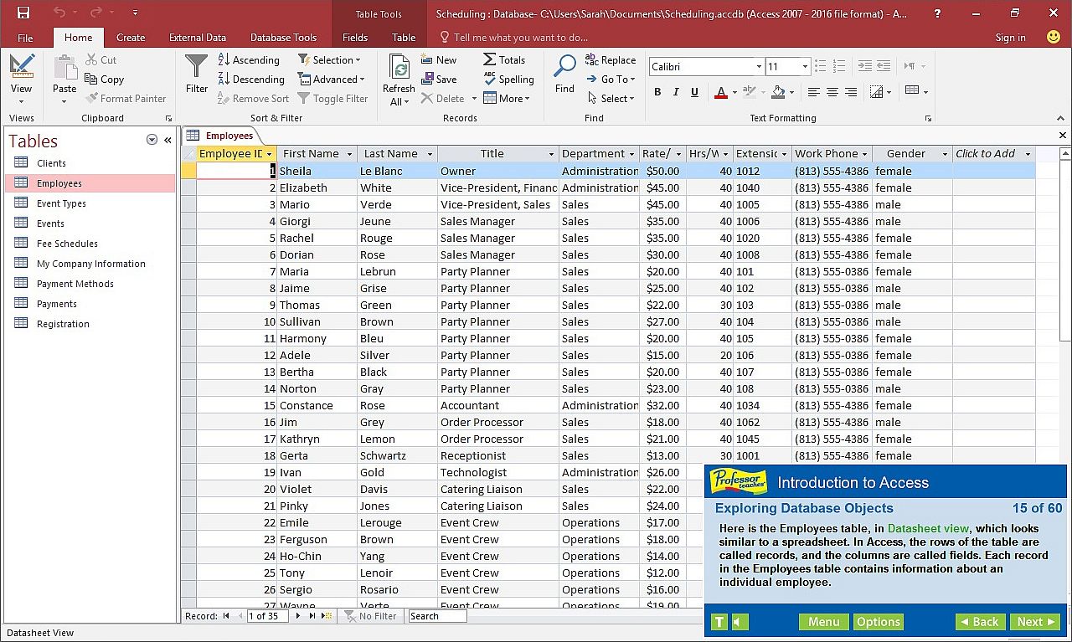Image resolution: width=1072 pixels, height=642 pixels.
Task: Switch to the Create ribbon tab
Action: [x=131, y=38]
